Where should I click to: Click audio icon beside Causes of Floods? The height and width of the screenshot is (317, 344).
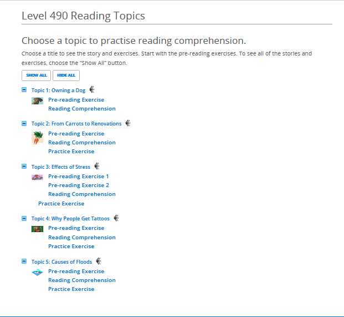[x=99, y=261]
